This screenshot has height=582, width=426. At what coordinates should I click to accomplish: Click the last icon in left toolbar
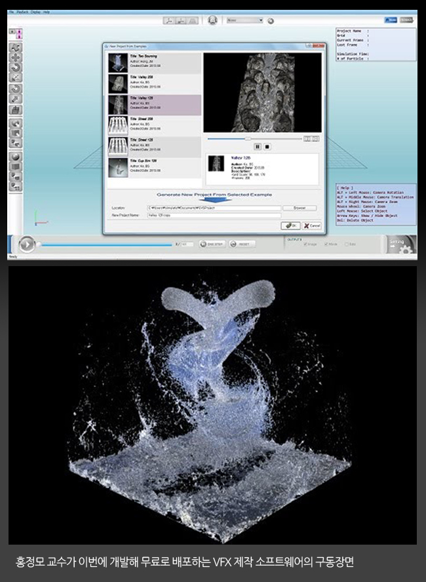point(16,187)
